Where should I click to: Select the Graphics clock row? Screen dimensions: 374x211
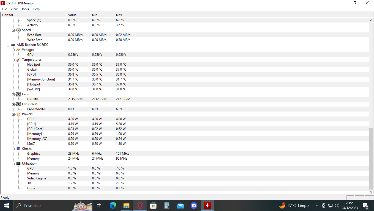pyautogui.click(x=185, y=154)
